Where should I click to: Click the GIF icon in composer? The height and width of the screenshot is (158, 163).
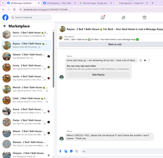tap(77, 151)
